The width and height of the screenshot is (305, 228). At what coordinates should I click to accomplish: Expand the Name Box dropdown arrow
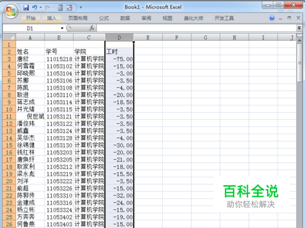click(x=62, y=28)
